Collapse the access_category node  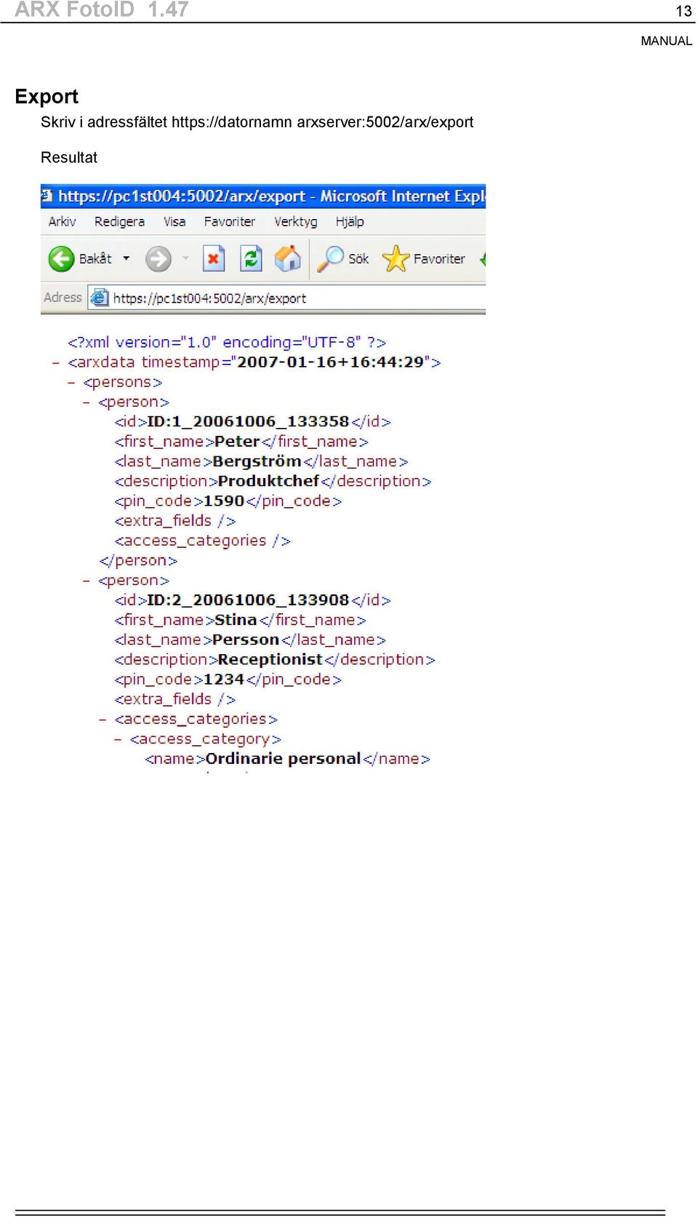click(x=118, y=739)
